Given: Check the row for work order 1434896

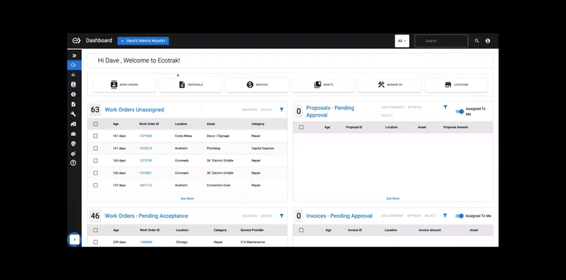Looking at the screenshot, I should pos(96,242).
